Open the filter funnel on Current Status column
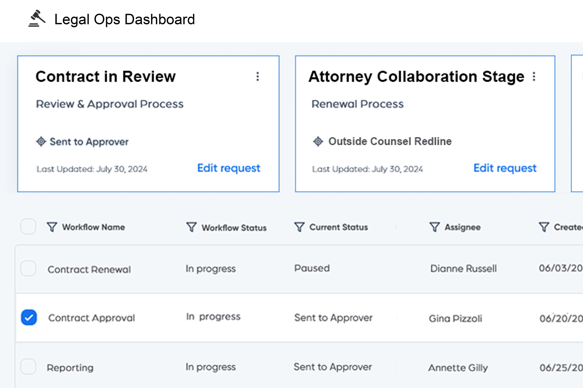This screenshot has height=388, width=583. point(299,227)
